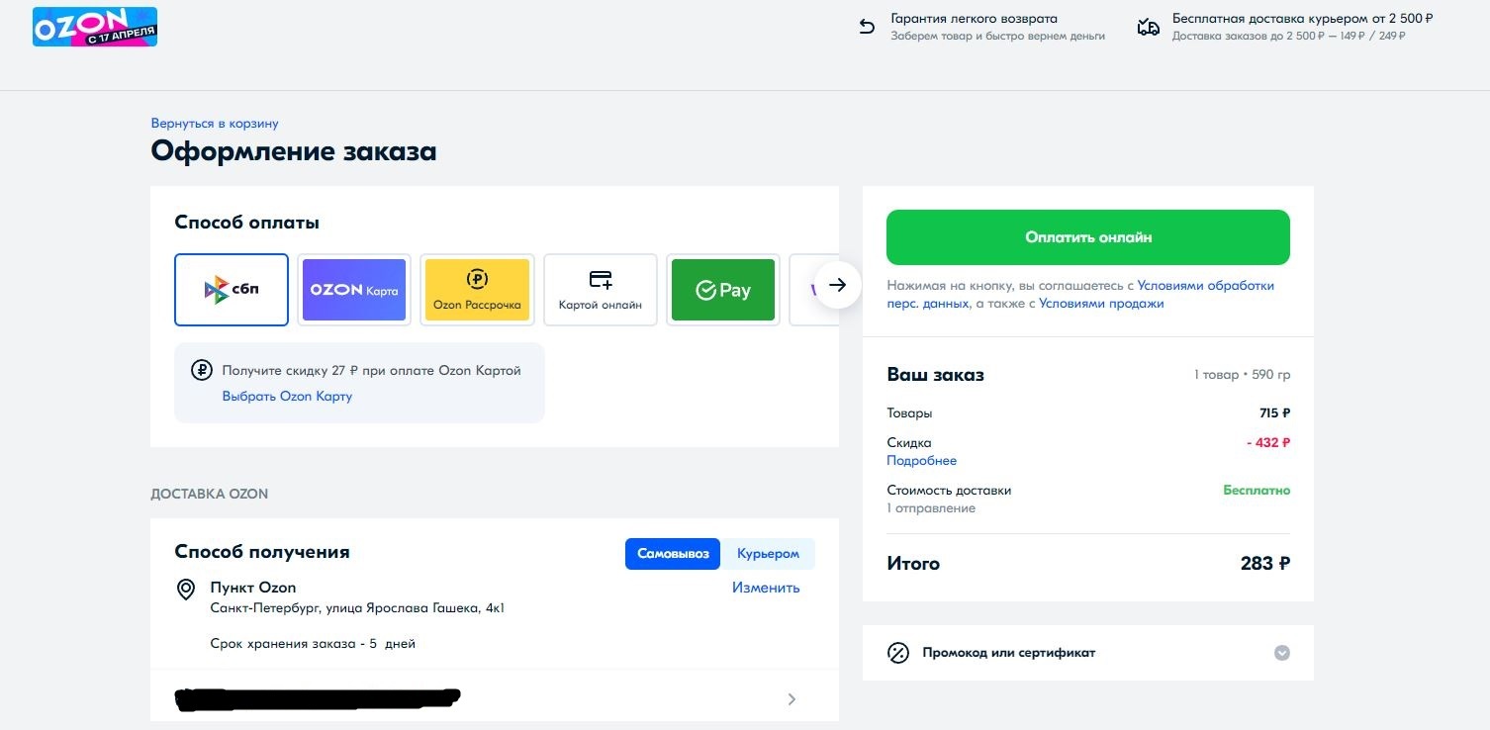Select Ozon Рассрочка payment method
Image resolution: width=1490 pixels, height=730 pixels.
tap(477, 290)
